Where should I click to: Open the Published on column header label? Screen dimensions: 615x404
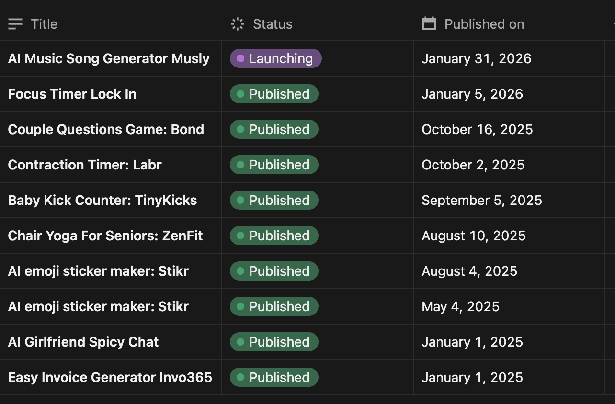[484, 24]
